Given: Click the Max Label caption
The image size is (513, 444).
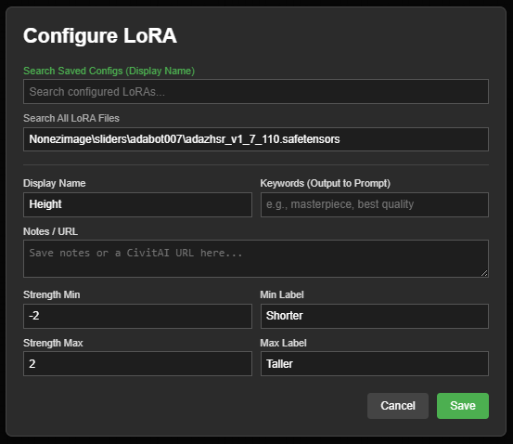Looking at the screenshot, I should pyautogui.click(x=283, y=343).
